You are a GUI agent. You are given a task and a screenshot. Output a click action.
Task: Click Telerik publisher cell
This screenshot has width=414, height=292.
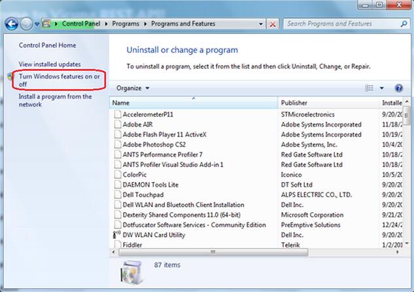(x=290, y=245)
